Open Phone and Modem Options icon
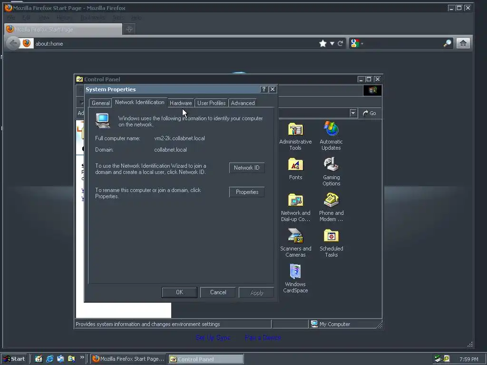This screenshot has height=365, width=487. 331,207
